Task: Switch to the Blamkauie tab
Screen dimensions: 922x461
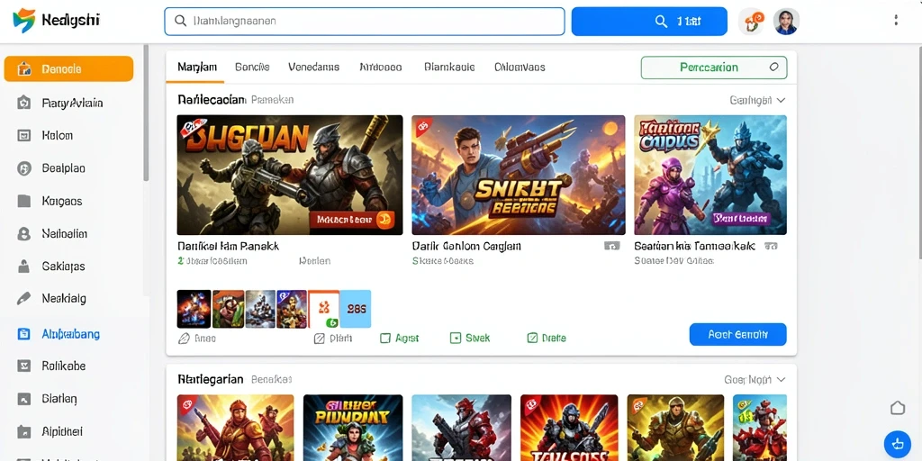Action: [449, 67]
